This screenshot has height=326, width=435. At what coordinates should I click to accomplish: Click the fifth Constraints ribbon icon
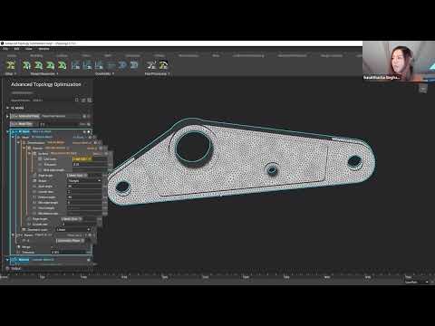(122, 65)
